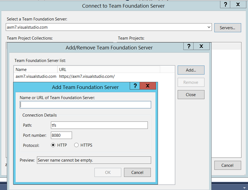This screenshot has width=248, height=190.
Task: Select the axm7.visualstudio.com row in server list
Action: 94,76
